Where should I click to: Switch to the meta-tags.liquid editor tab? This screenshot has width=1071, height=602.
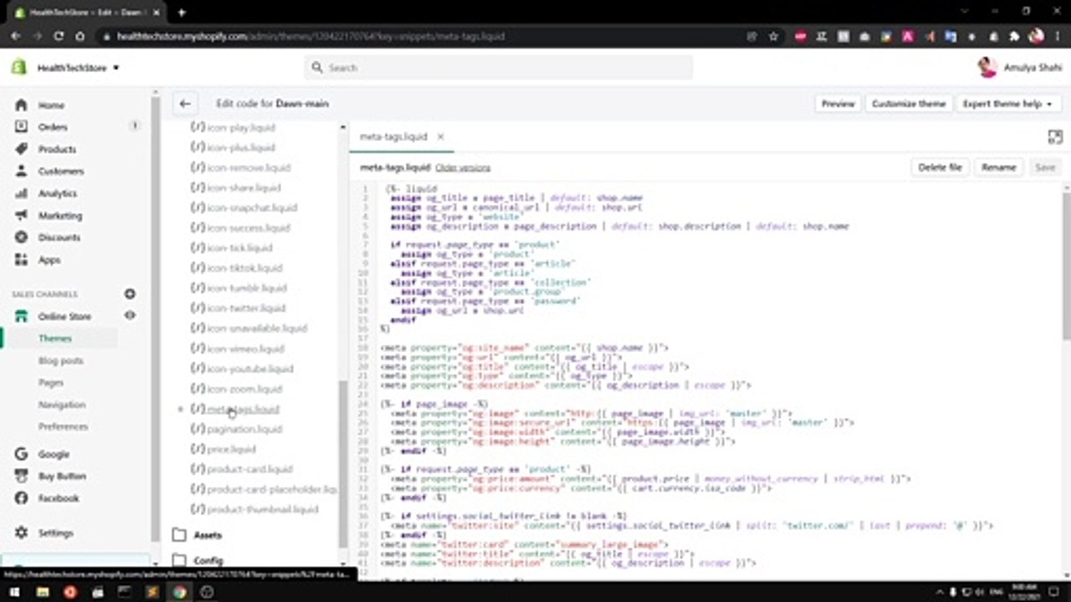click(x=393, y=136)
